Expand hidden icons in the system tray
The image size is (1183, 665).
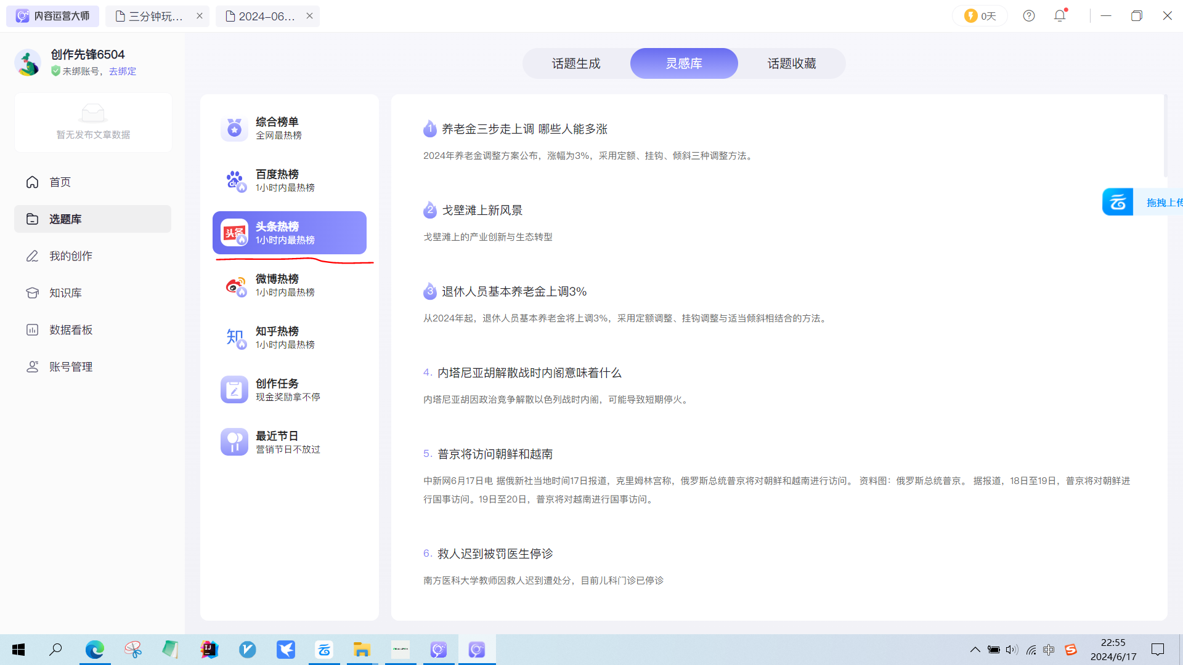pyautogui.click(x=975, y=650)
